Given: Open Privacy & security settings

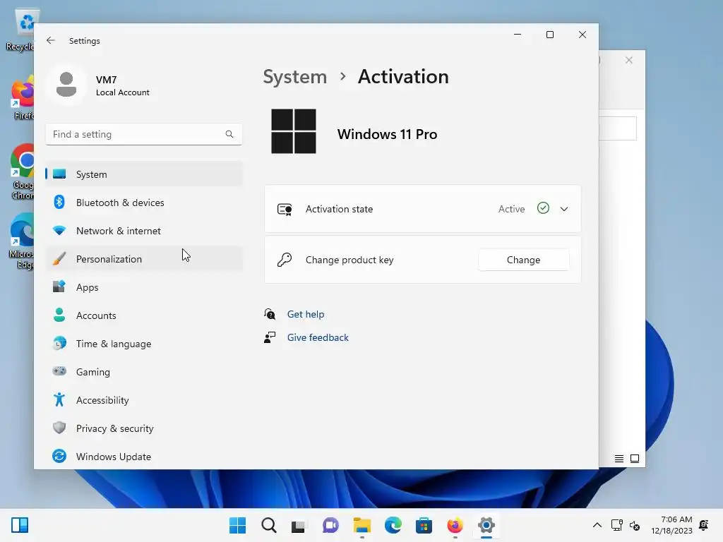Looking at the screenshot, I should pos(144,428).
